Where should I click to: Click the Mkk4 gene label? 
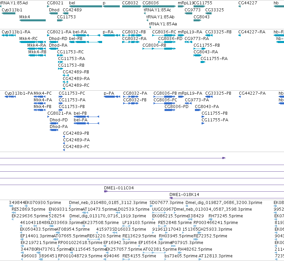pyautogui.click(x=25, y=17)
